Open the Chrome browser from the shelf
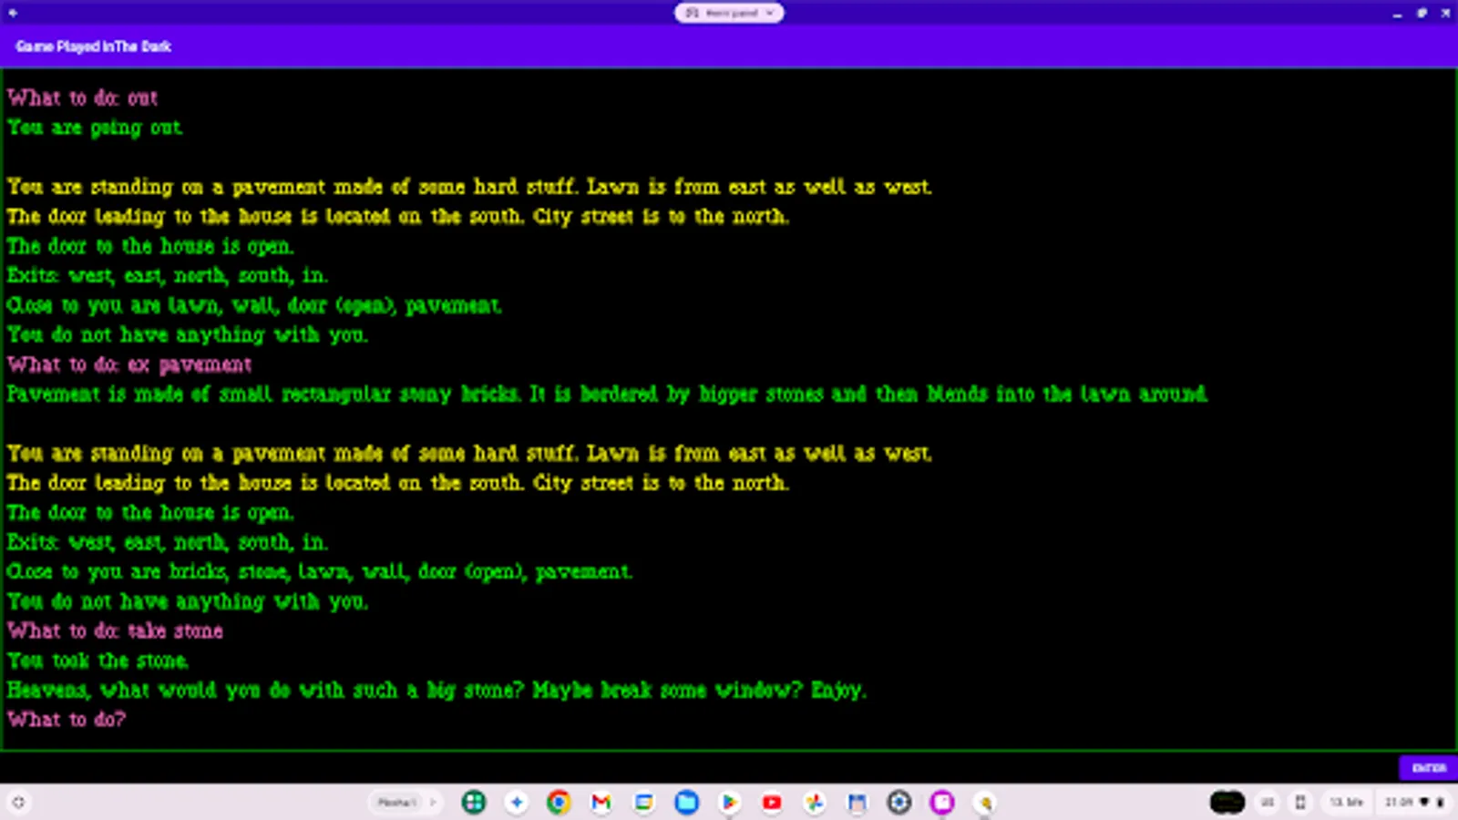This screenshot has width=1458, height=820. pyautogui.click(x=559, y=803)
